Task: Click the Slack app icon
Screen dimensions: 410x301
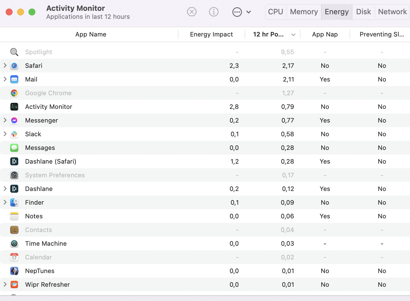Action: (x=14, y=134)
